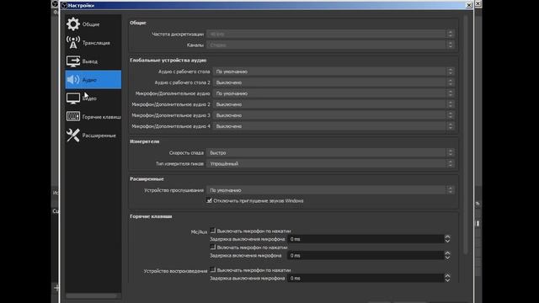Click Устройство воспроизведения Задержка выключения field

coord(366,279)
